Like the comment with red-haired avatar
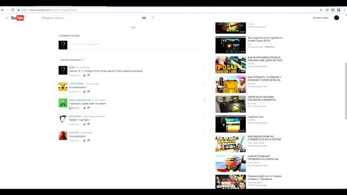347x195 pixels. point(85,141)
